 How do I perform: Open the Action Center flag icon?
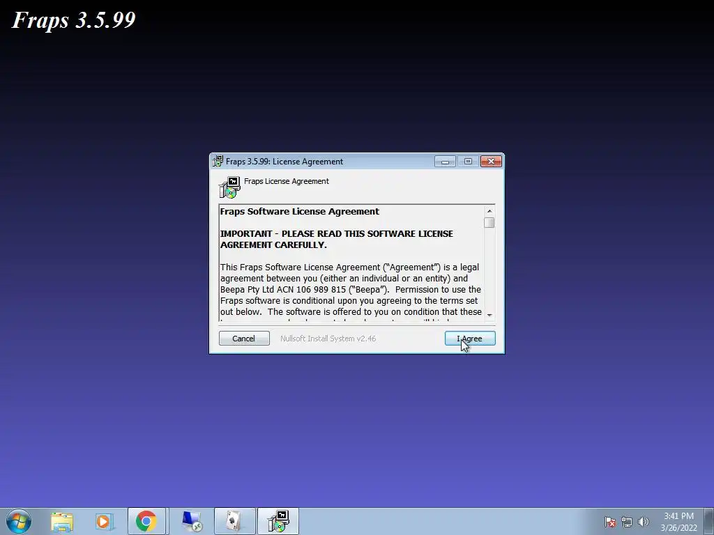click(610, 522)
